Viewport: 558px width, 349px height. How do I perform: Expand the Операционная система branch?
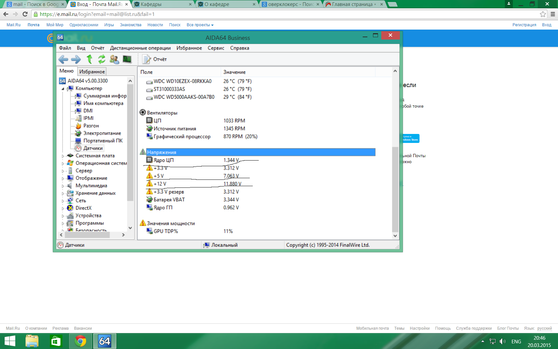(x=63, y=164)
